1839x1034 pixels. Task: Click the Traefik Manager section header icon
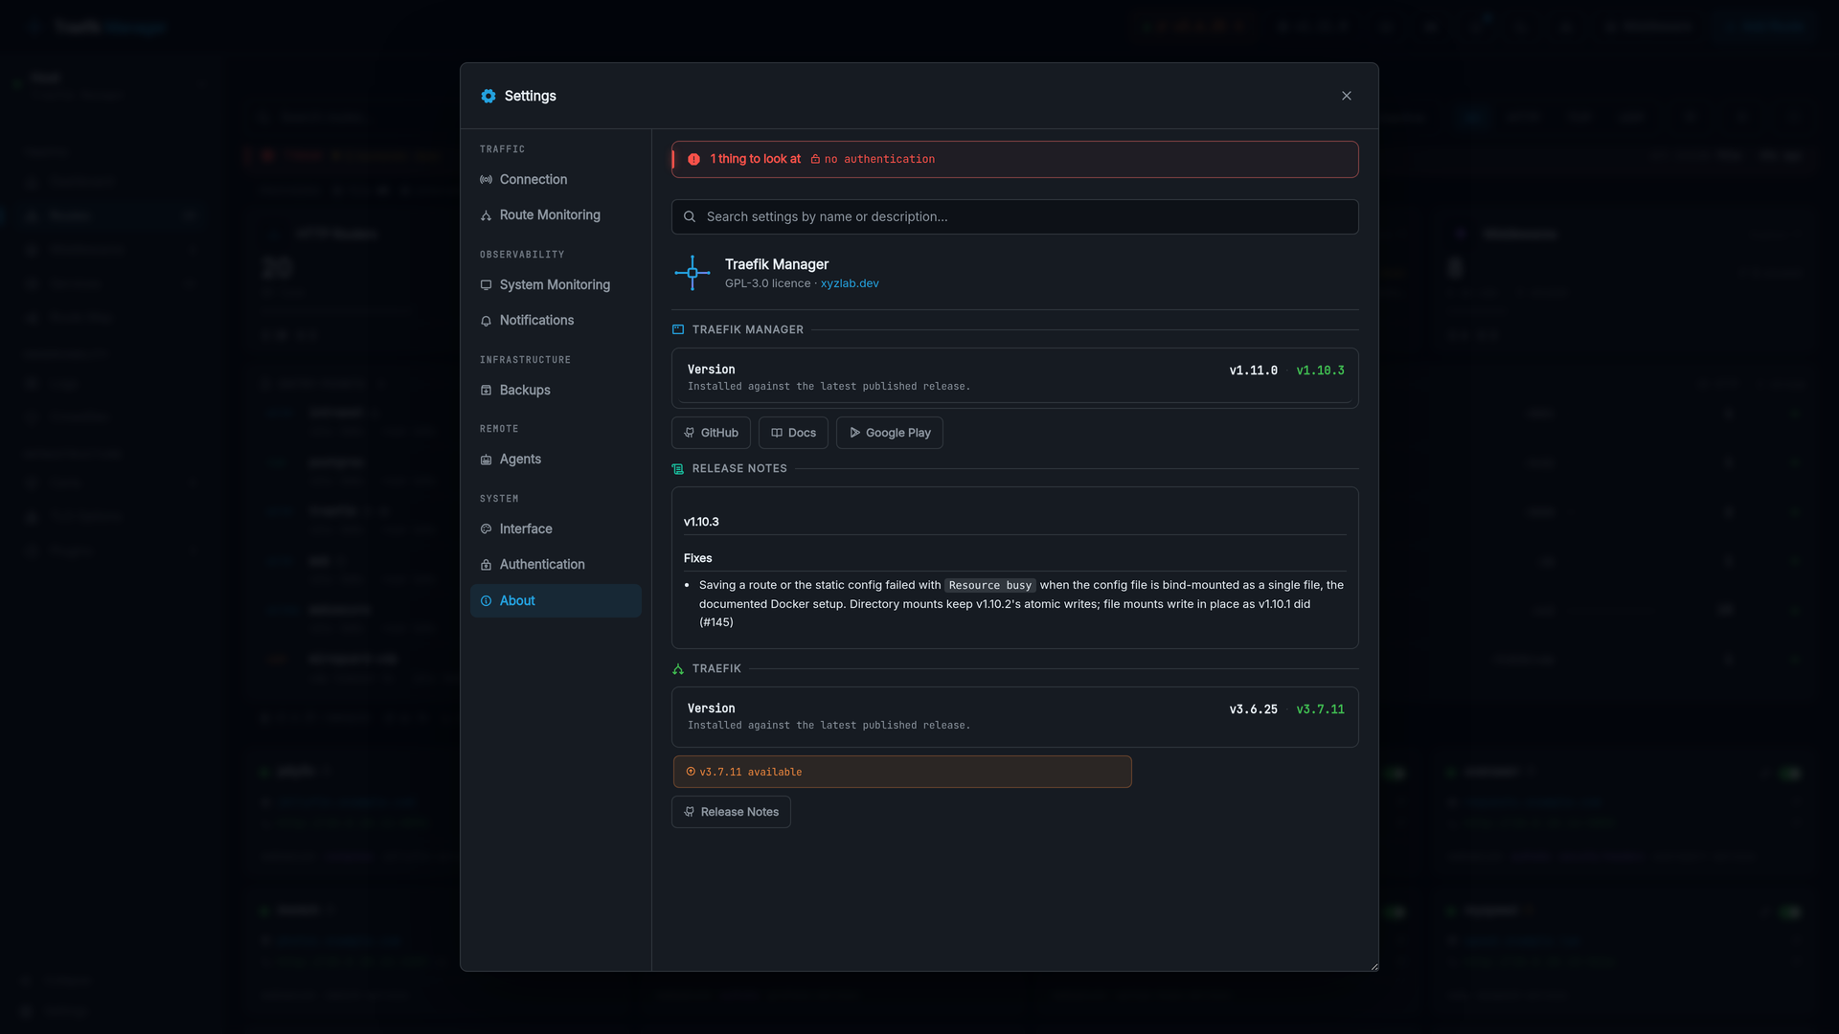[678, 329]
